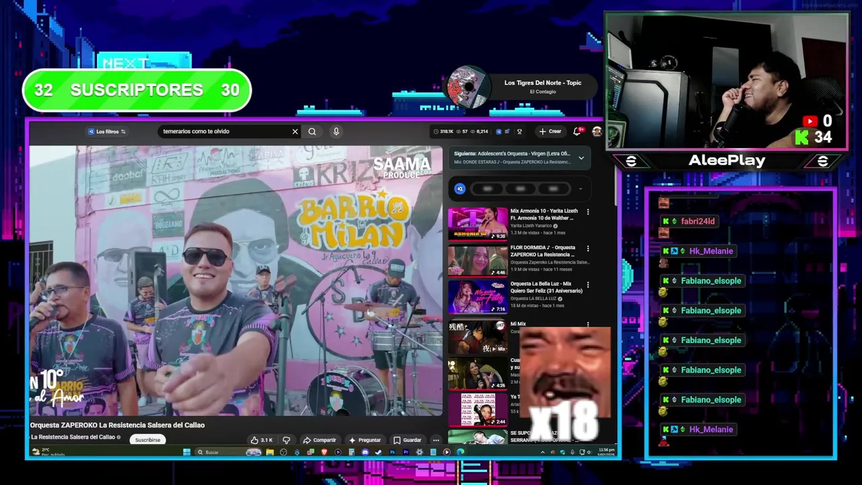Click the search magnifier button
The image size is (862, 485).
(312, 131)
